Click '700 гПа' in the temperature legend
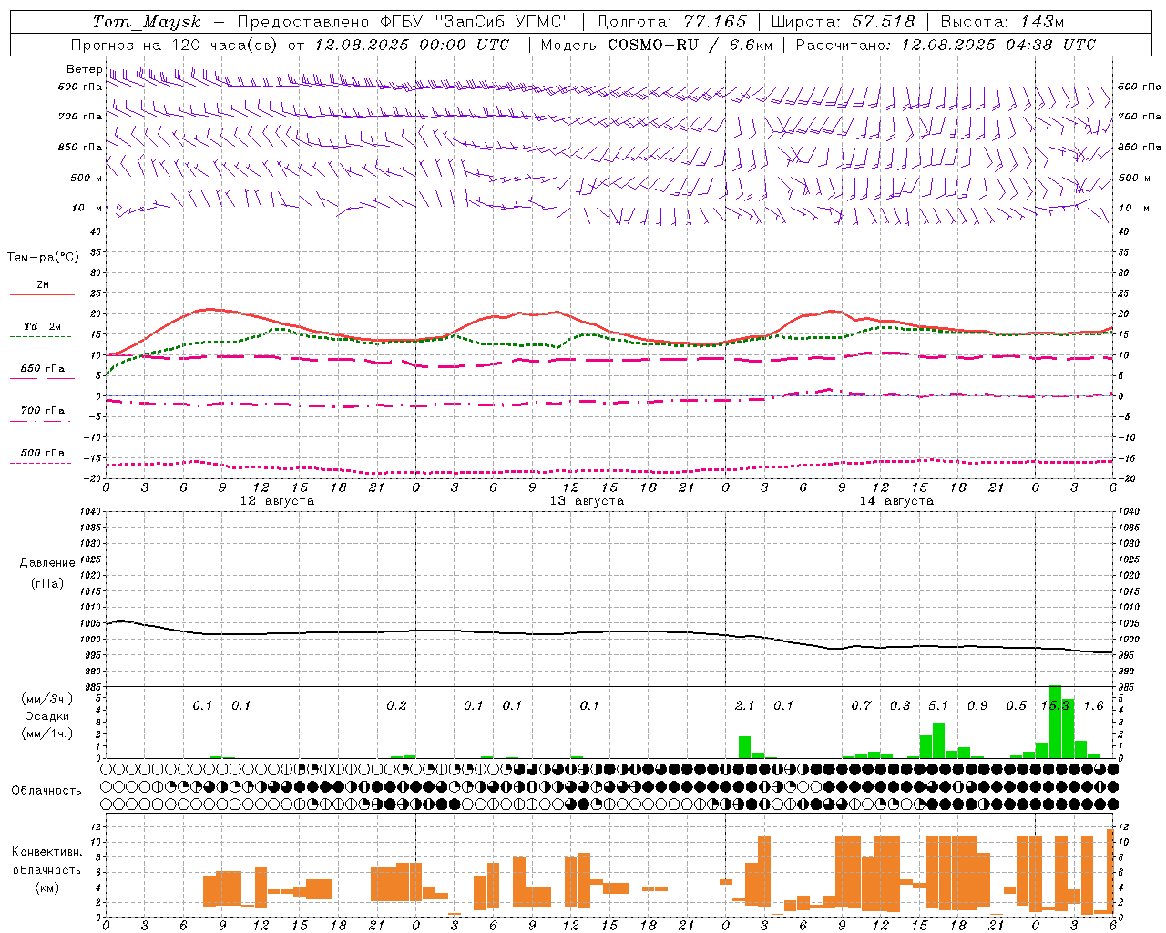 [42, 411]
